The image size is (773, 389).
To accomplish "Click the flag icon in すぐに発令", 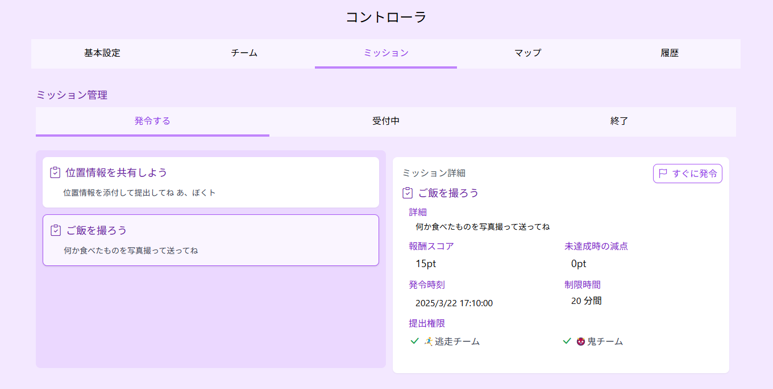I will 663,174.
